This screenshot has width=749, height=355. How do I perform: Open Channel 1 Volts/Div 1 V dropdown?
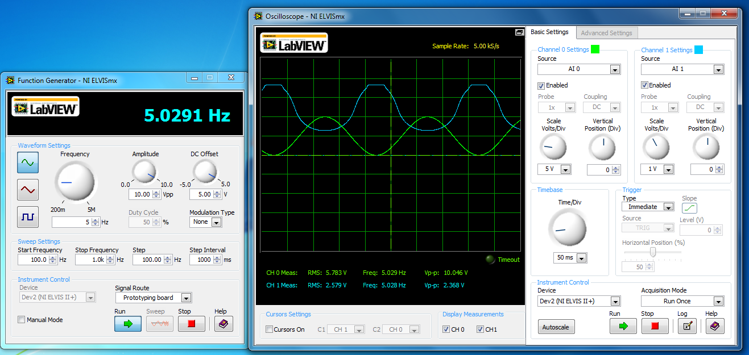point(657,169)
